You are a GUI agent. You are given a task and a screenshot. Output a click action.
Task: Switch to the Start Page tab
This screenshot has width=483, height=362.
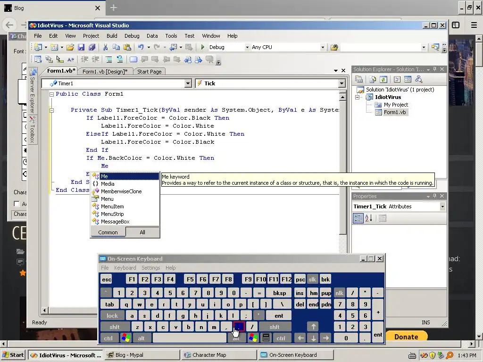(149, 72)
